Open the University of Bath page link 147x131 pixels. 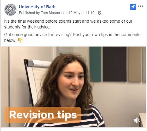click(x=37, y=7)
